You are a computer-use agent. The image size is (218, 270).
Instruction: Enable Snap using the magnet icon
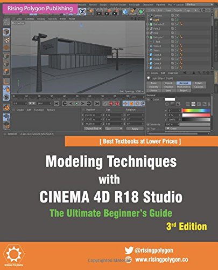point(6,107)
